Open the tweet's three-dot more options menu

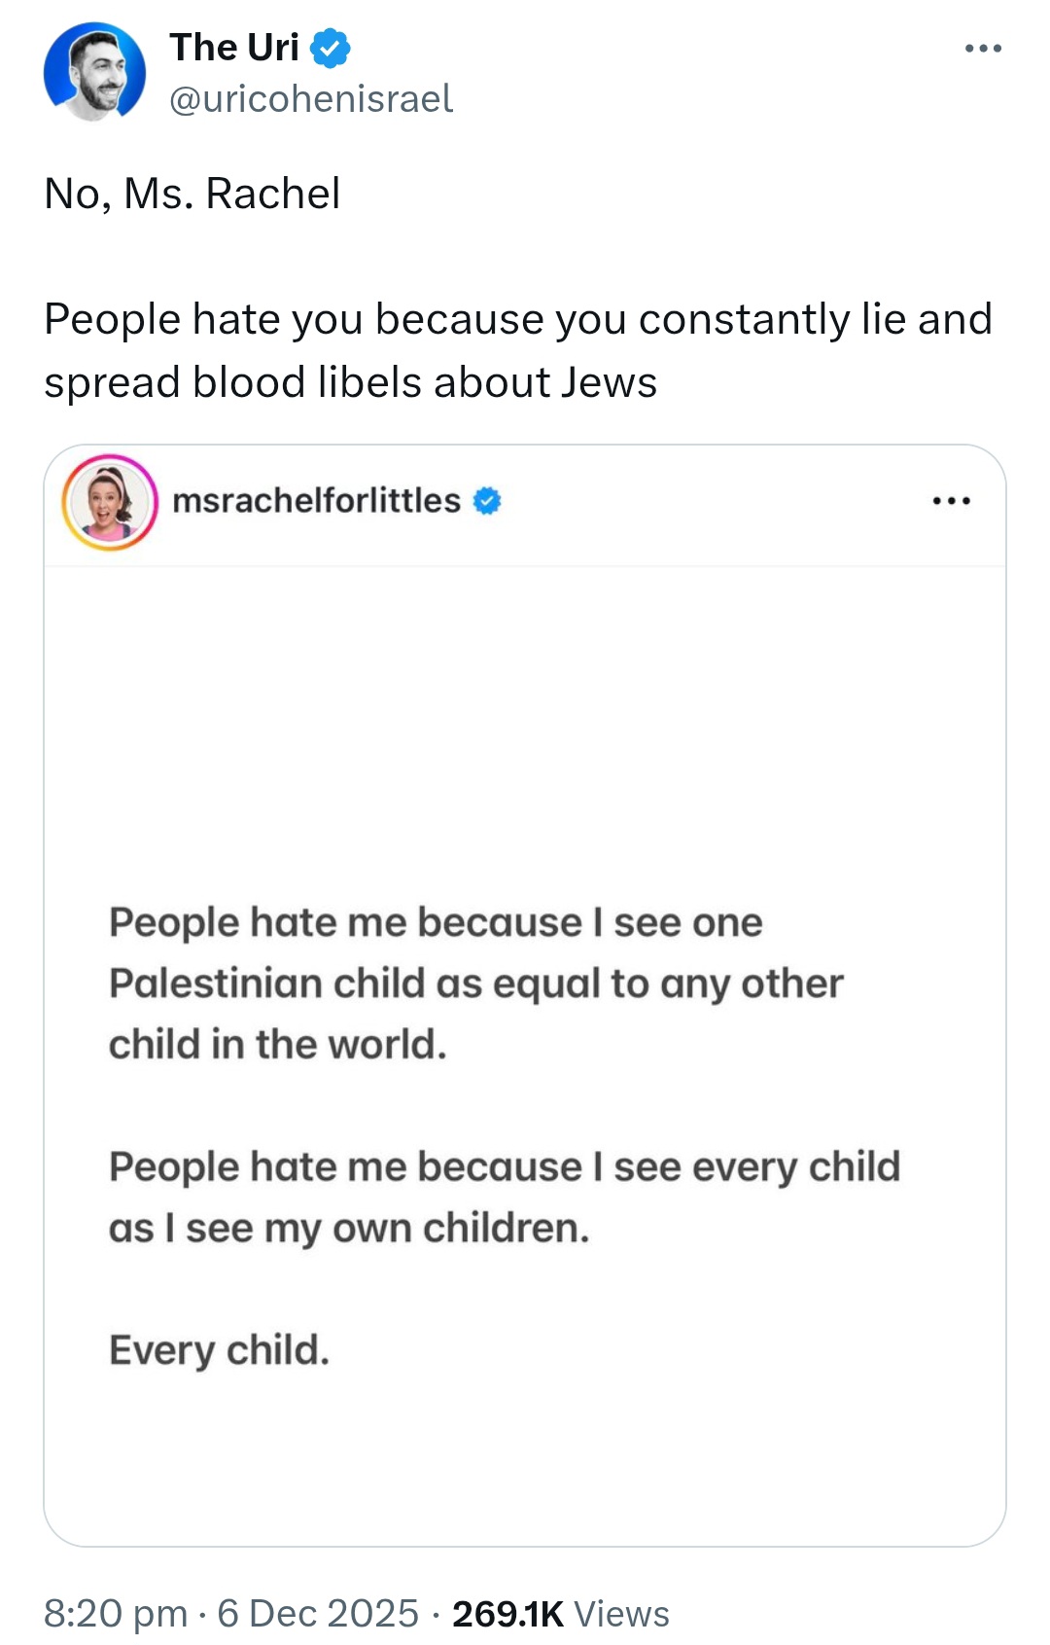[983, 49]
